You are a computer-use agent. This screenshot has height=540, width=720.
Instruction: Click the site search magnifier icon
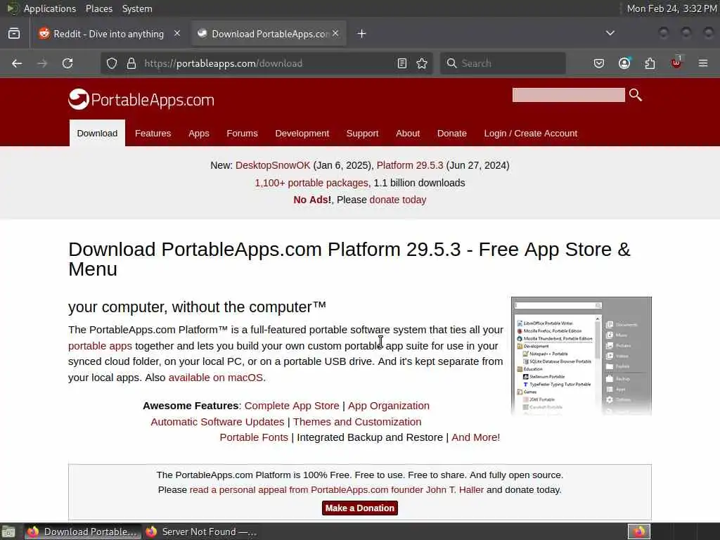pos(636,95)
